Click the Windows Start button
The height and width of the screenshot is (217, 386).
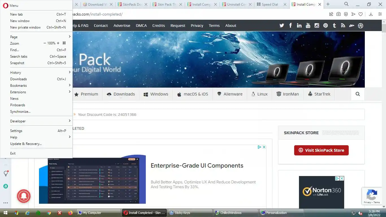tap(5, 213)
